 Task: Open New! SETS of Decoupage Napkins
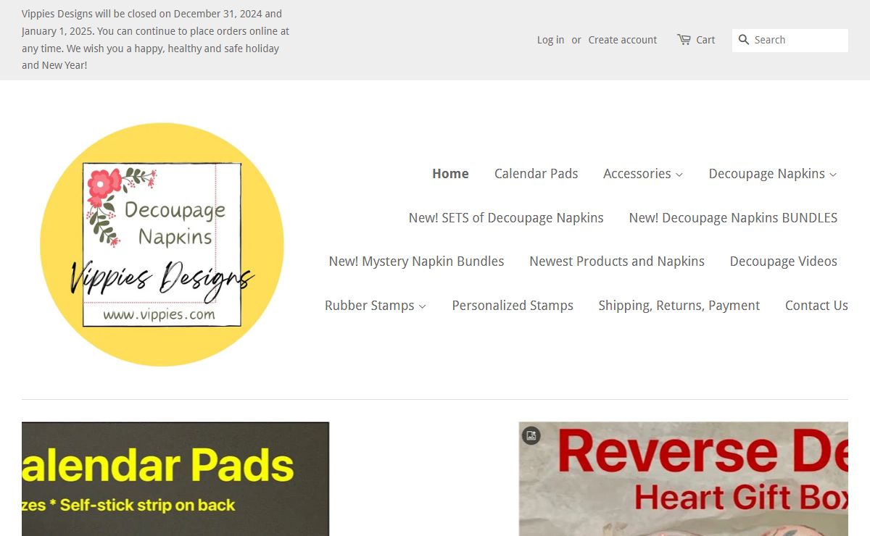coord(506,218)
